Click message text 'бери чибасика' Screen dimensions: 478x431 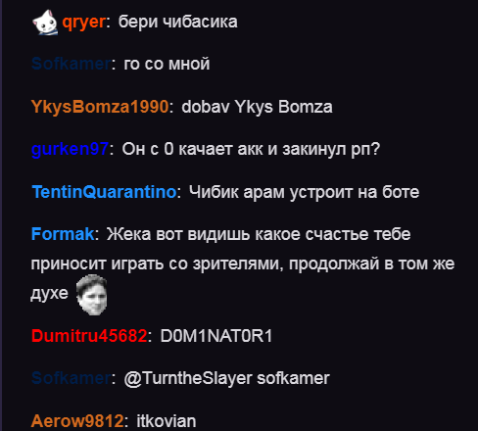click(x=178, y=23)
